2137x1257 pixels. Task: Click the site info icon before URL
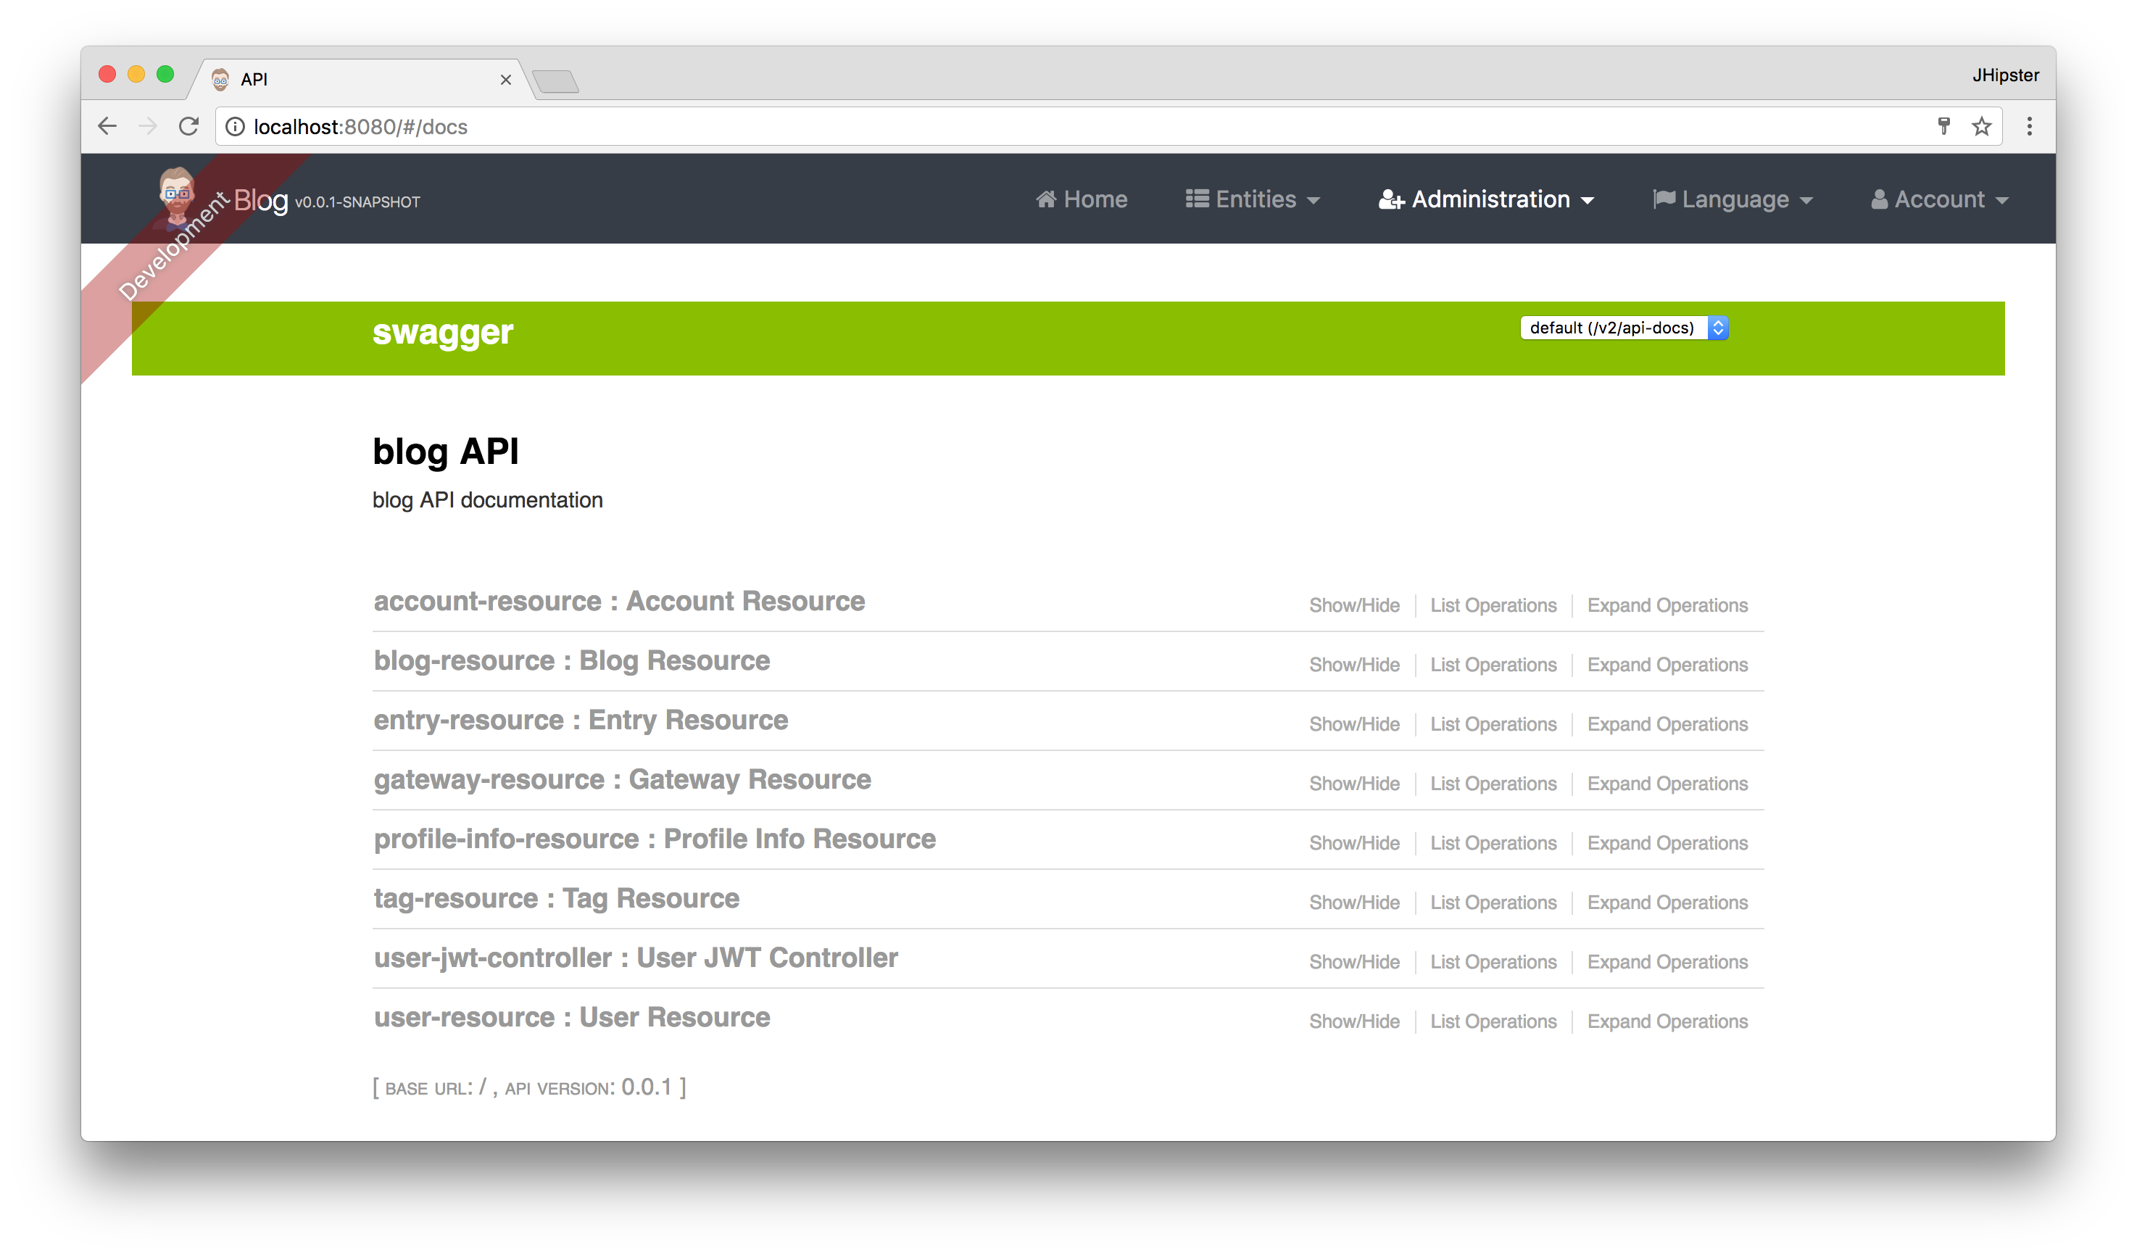235,126
